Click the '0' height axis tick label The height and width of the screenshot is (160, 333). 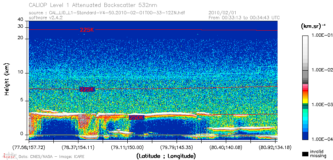click(x=21, y=134)
